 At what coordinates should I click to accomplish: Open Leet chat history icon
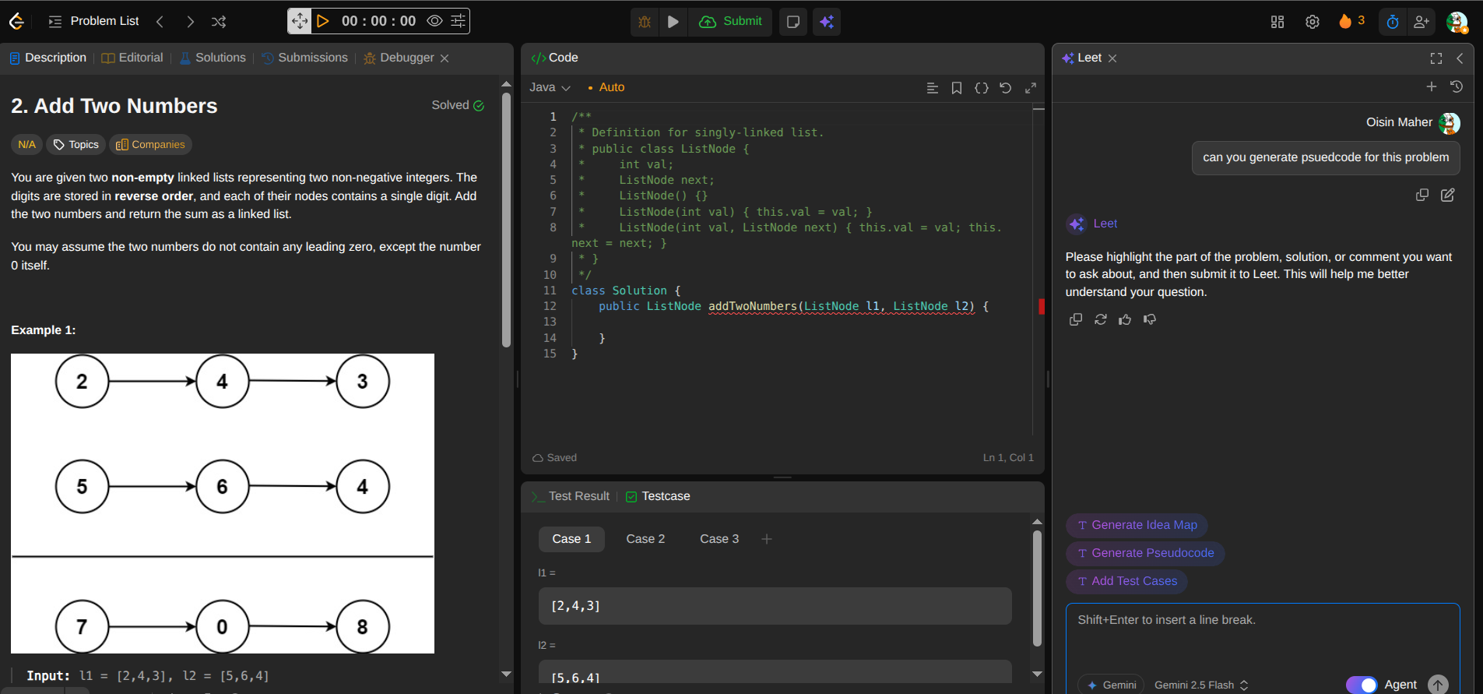tap(1457, 86)
